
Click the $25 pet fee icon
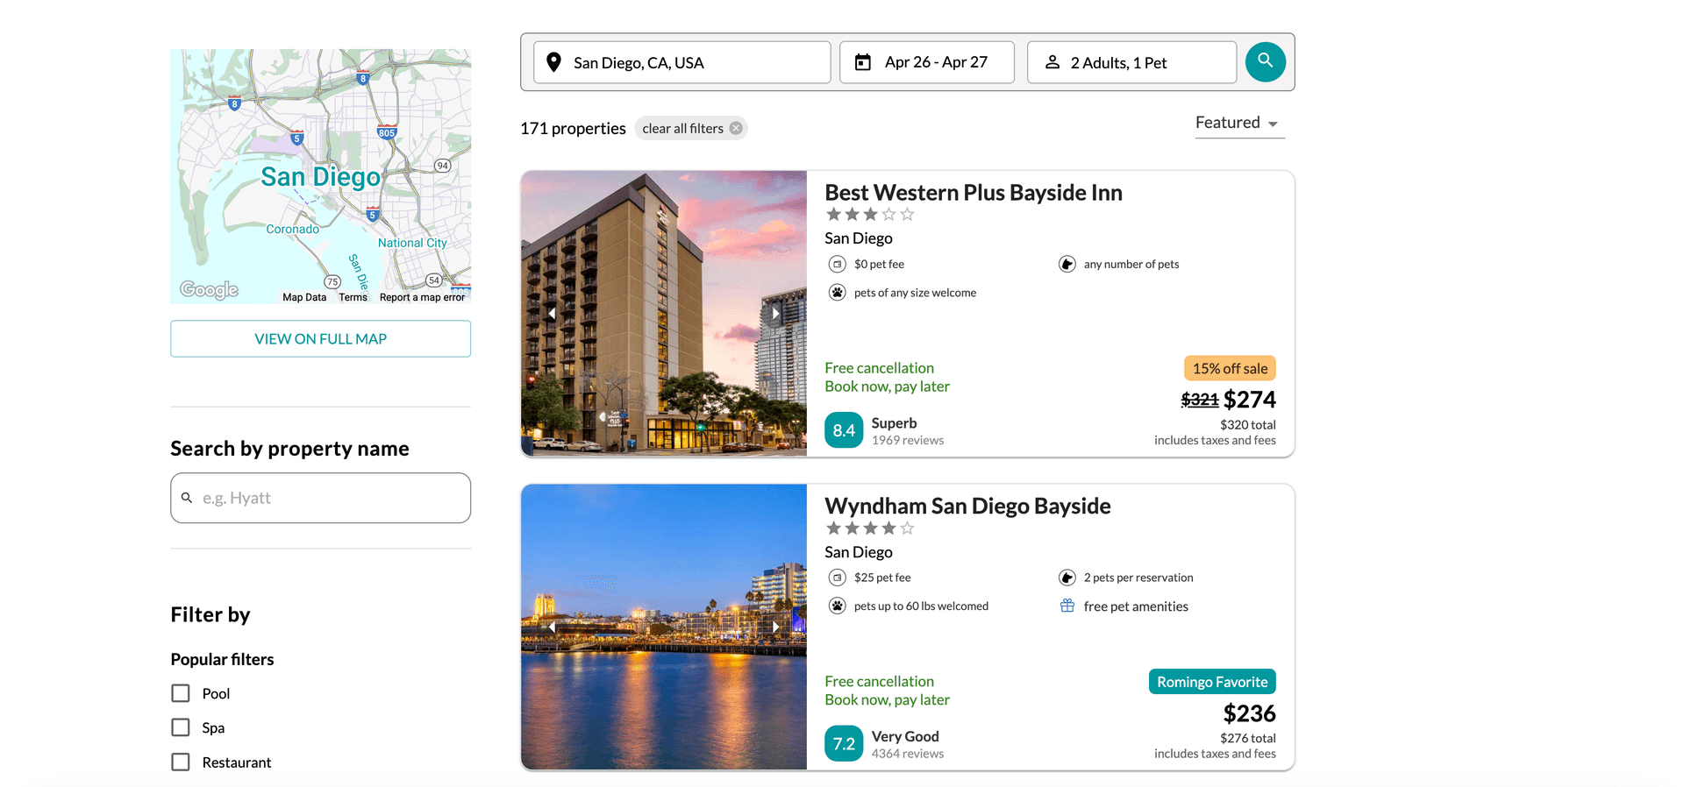click(x=838, y=578)
